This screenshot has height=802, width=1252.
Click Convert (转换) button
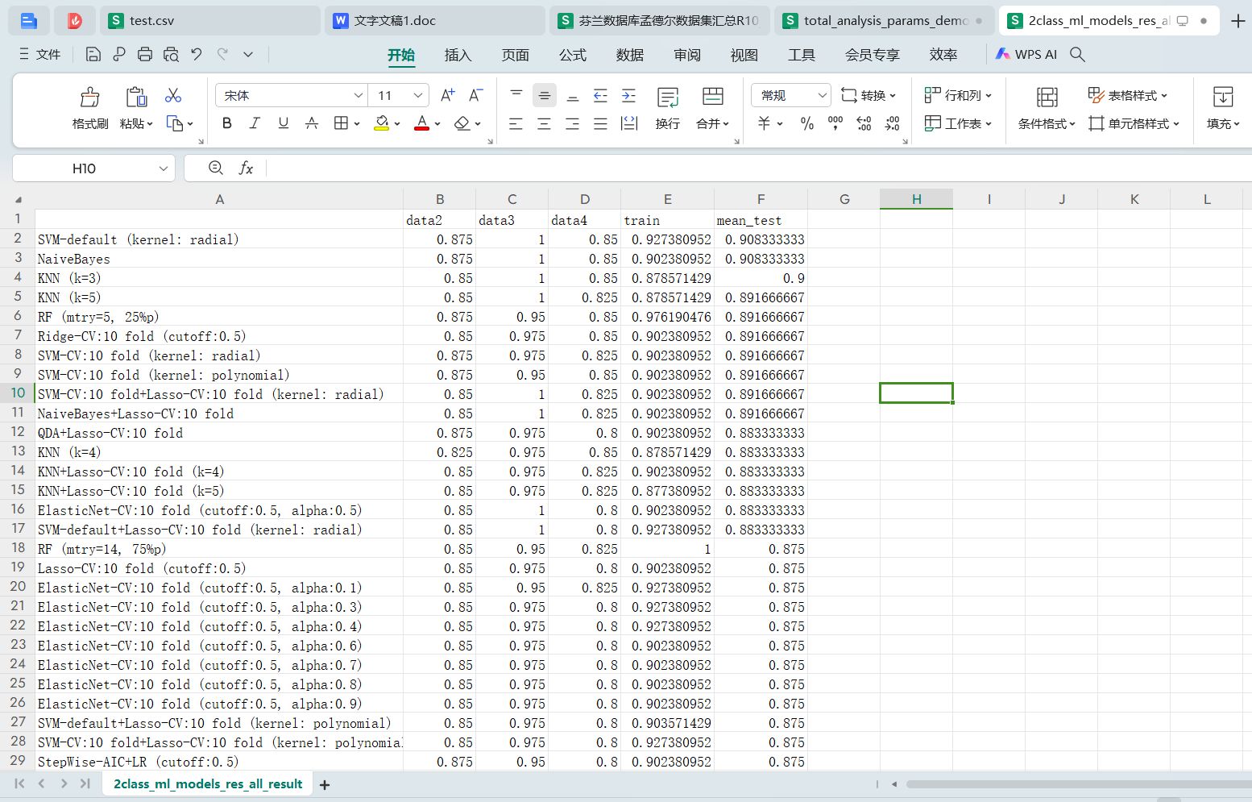point(868,95)
